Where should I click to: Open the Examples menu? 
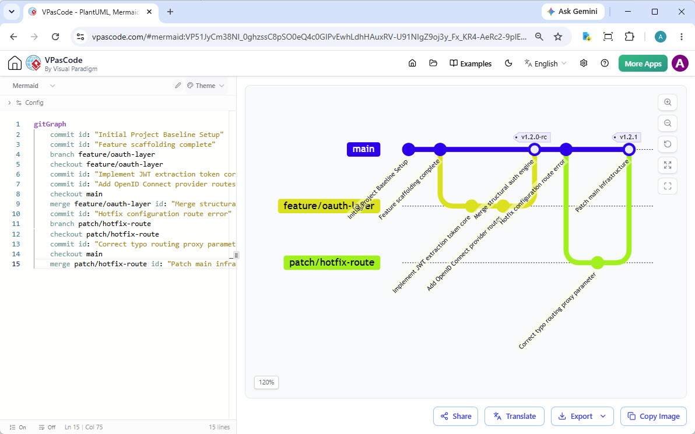[x=471, y=63]
